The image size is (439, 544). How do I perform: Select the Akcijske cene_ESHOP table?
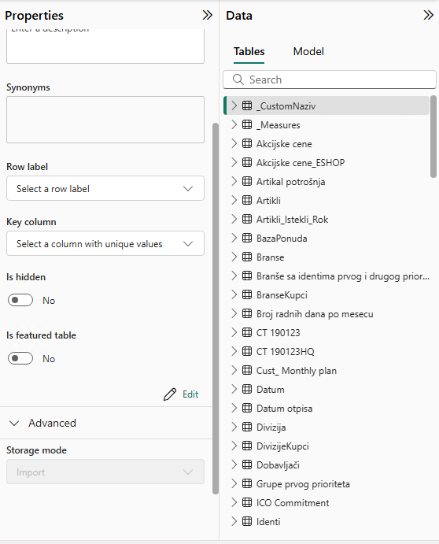click(x=301, y=163)
